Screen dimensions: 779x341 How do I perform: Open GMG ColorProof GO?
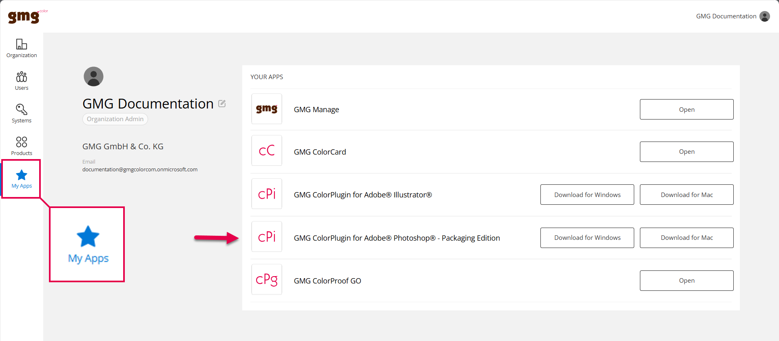[687, 281]
